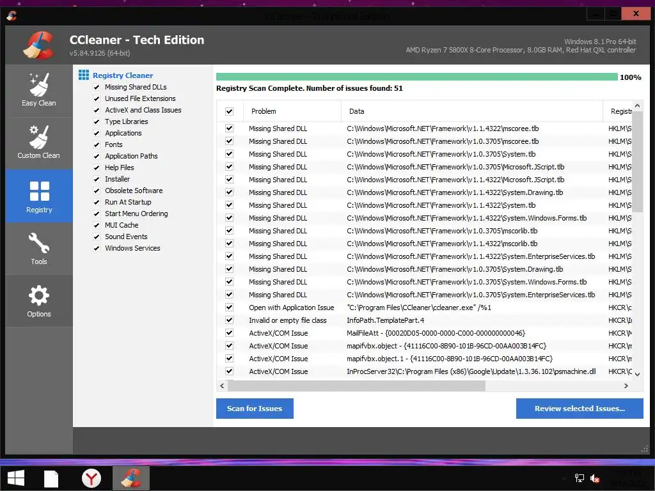Open the Easy Clean section

[39, 91]
